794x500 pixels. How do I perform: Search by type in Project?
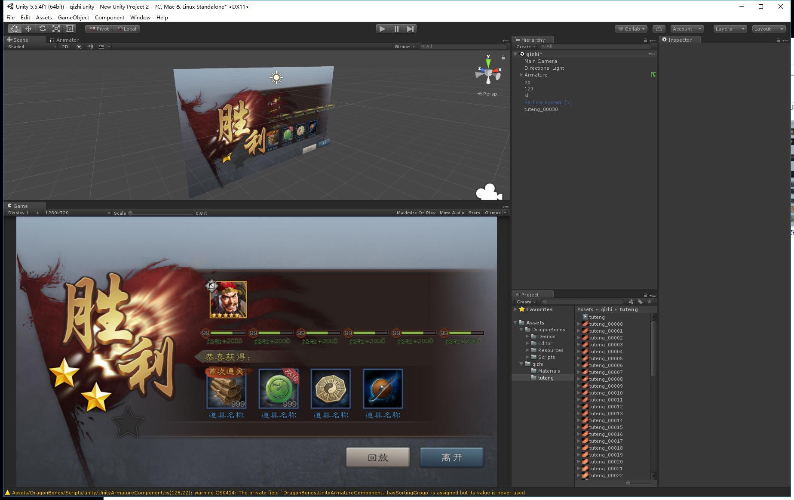point(631,302)
